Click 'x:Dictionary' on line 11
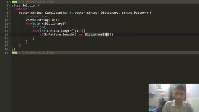199x112 pixels. [52, 24]
